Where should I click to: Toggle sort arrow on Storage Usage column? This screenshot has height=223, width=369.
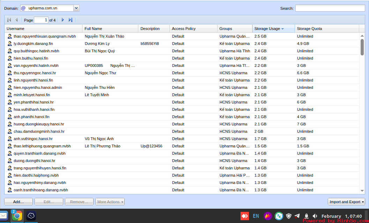tap(282, 29)
